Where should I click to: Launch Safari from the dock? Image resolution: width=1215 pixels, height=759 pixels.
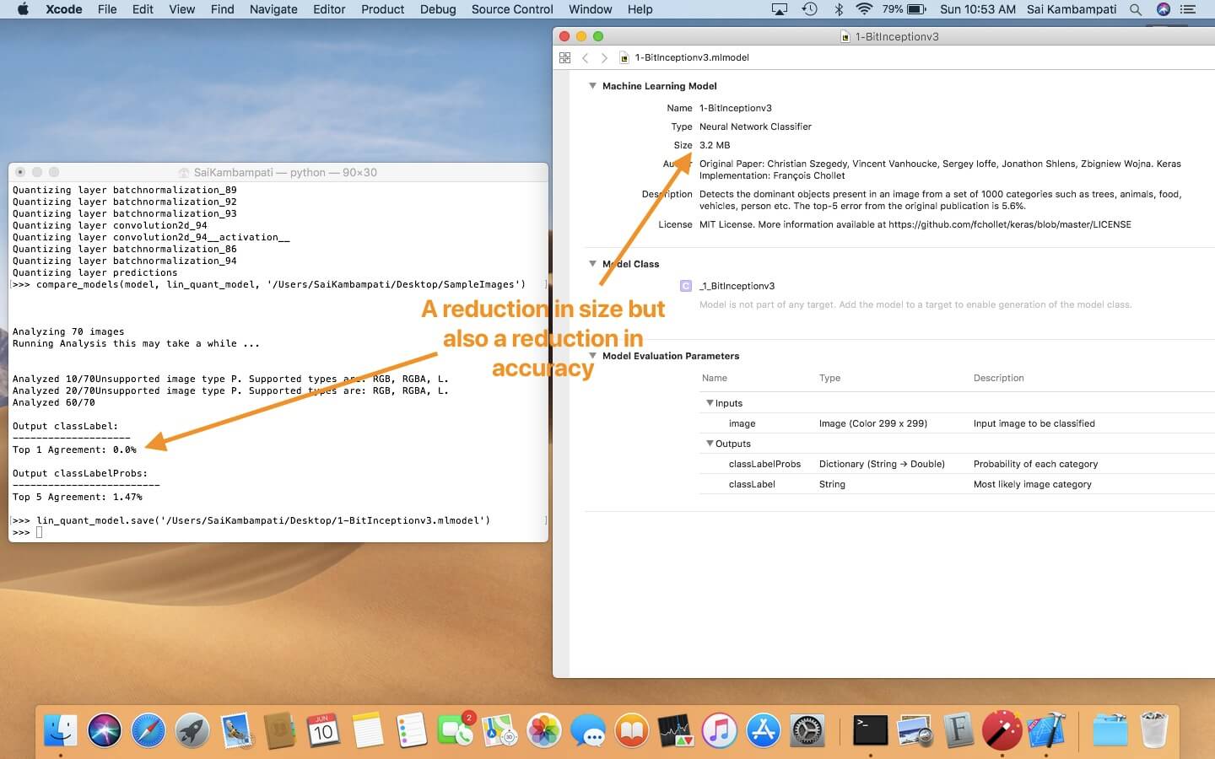148,730
